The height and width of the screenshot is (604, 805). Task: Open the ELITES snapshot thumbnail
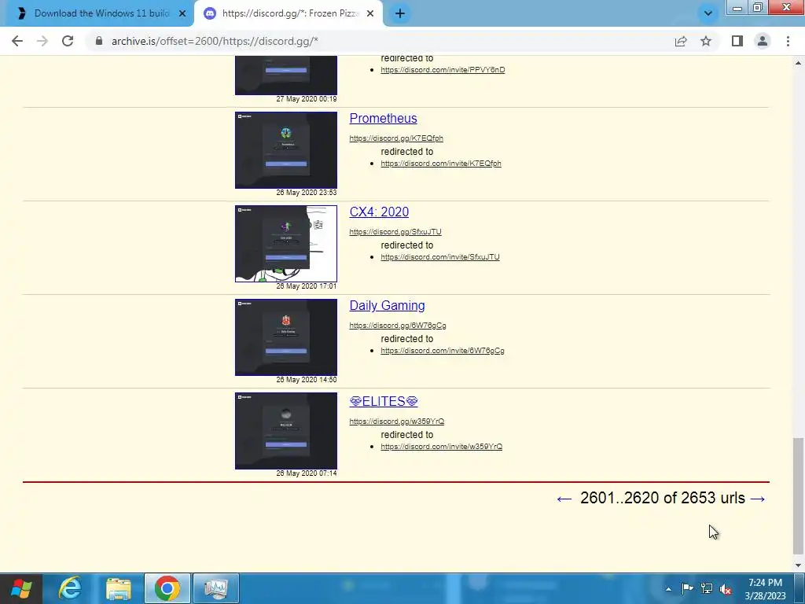pyautogui.click(x=286, y=430)
